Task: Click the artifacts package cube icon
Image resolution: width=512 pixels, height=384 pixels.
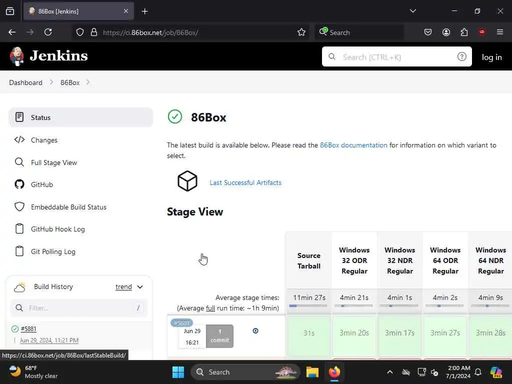Action: (187, 181)
